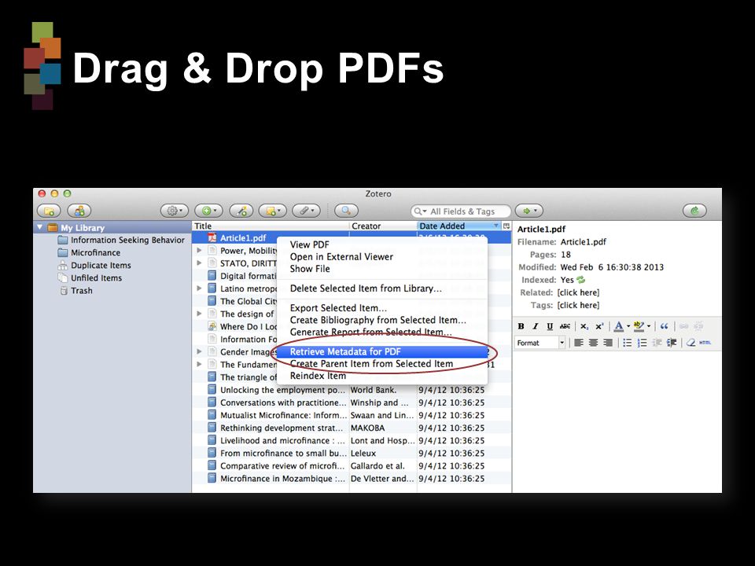Apply strikethrough ABC in note editor
The height and width of the screenshot is (566, 755).
coord(565,326)
